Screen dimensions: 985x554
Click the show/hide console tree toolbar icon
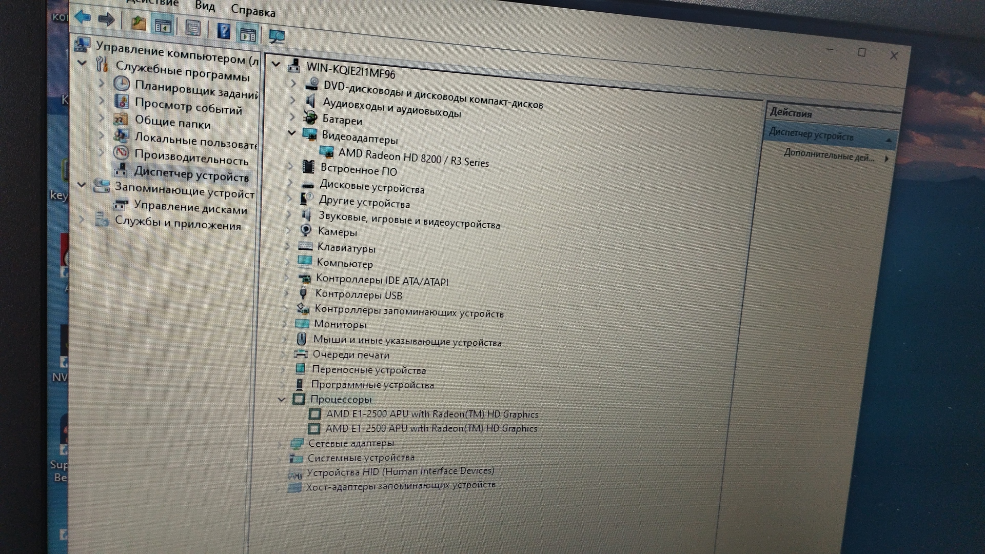point(163,26)
